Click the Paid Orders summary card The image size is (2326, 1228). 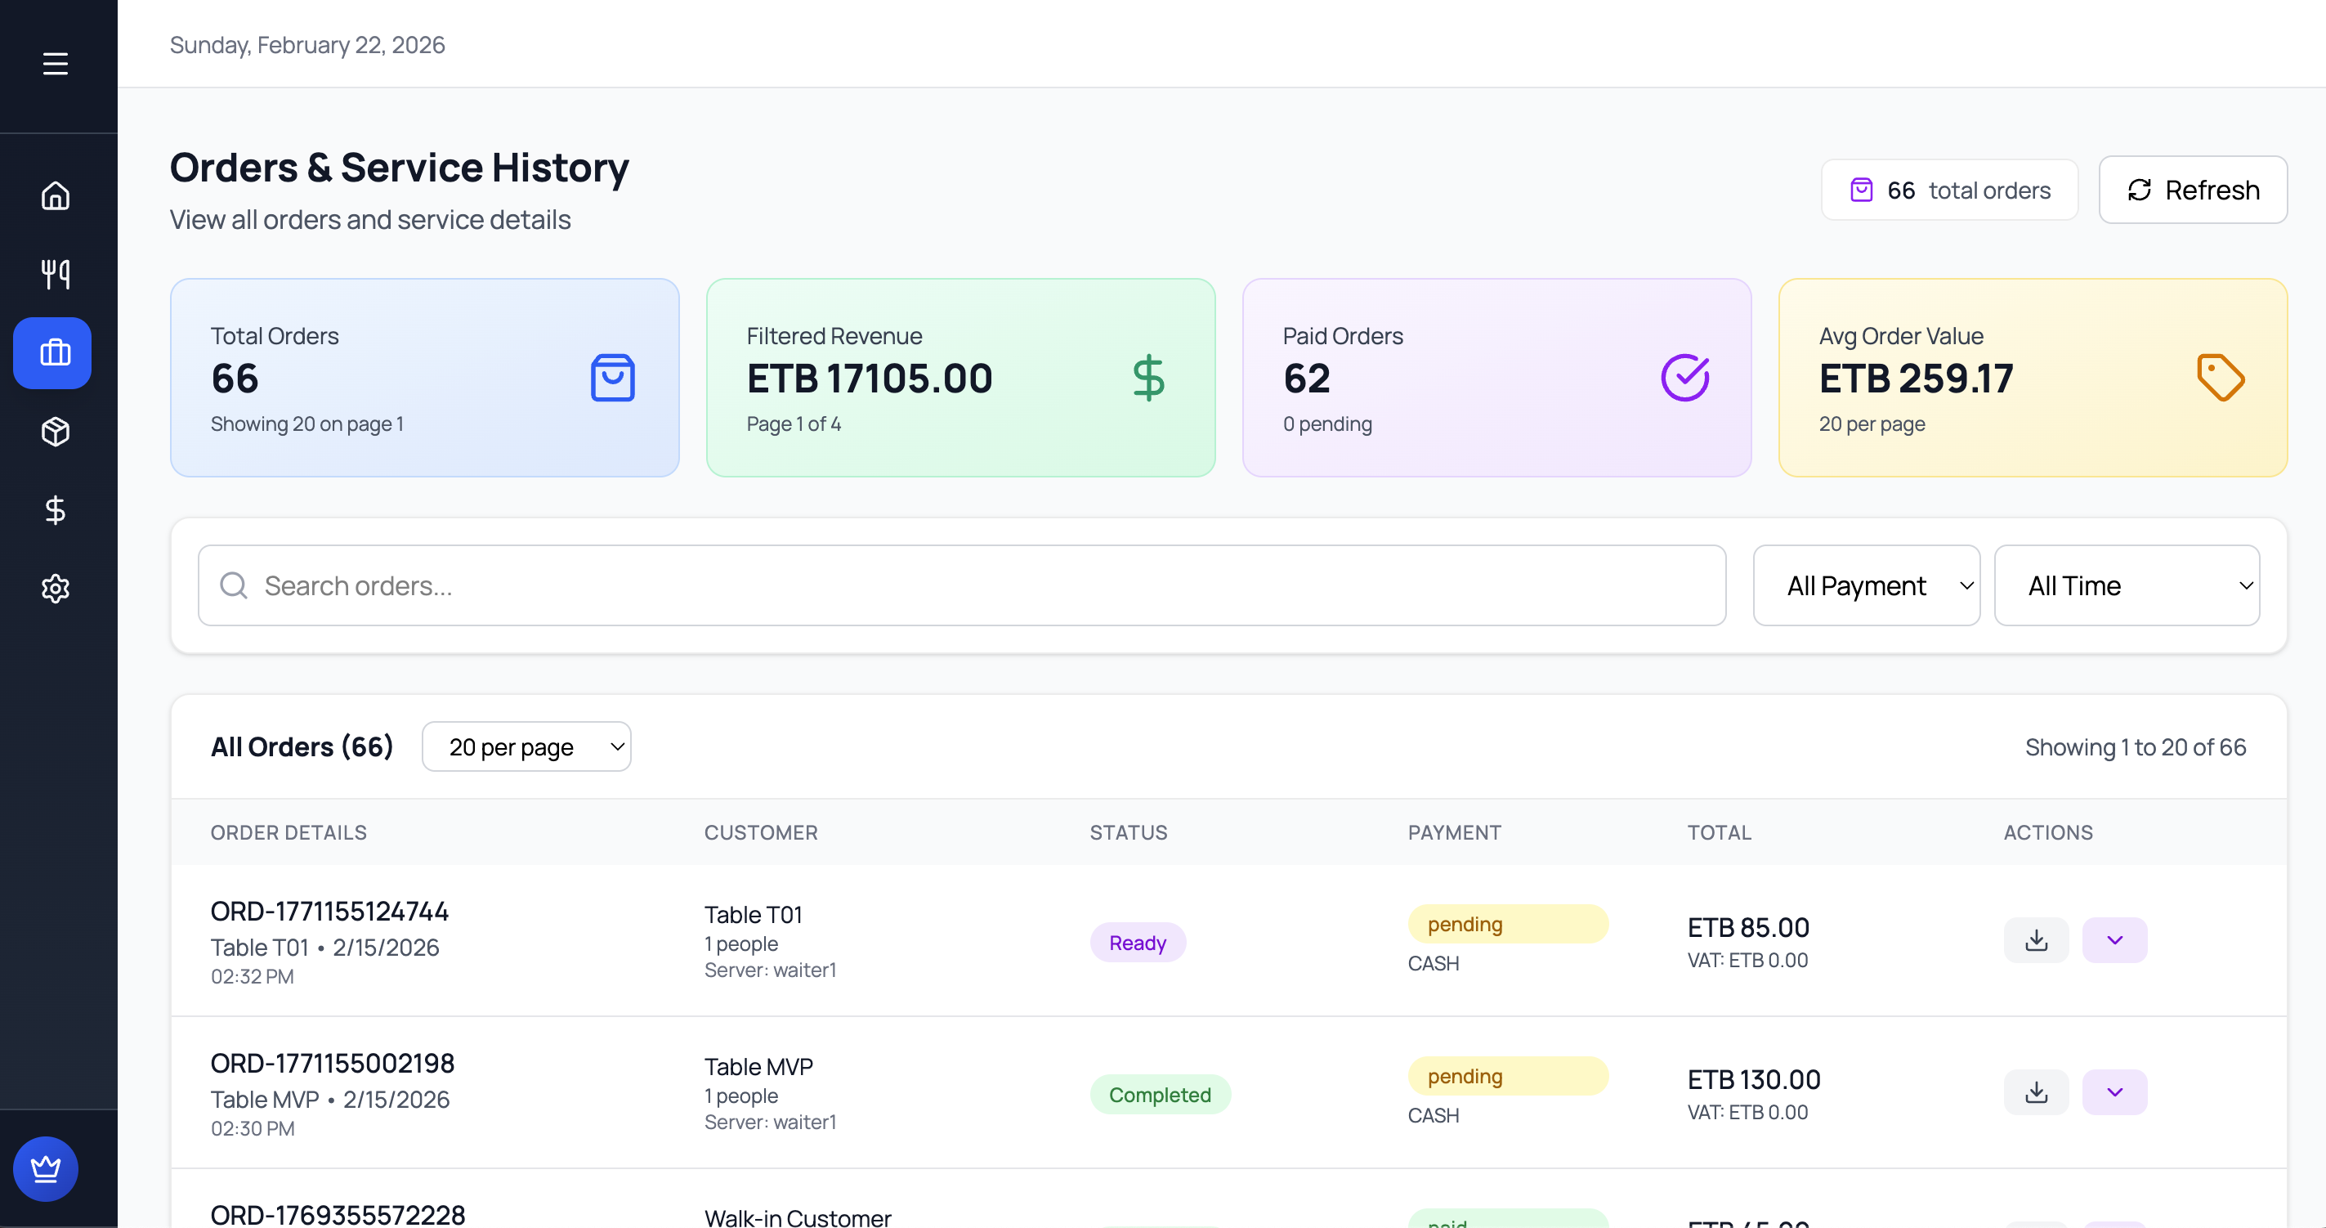click(x=1496, y=378)
